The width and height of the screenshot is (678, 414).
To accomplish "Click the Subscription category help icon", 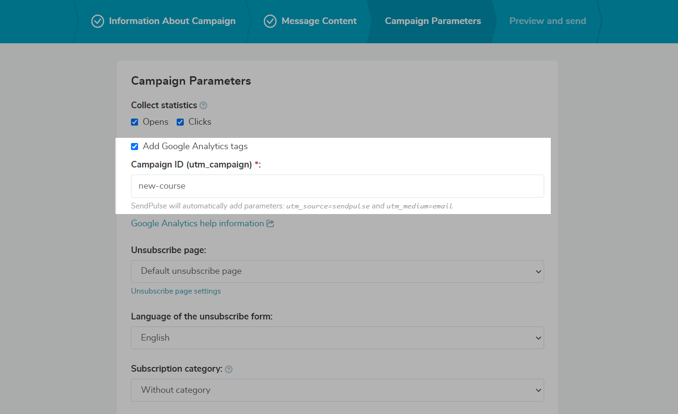I will click(229, 369).
